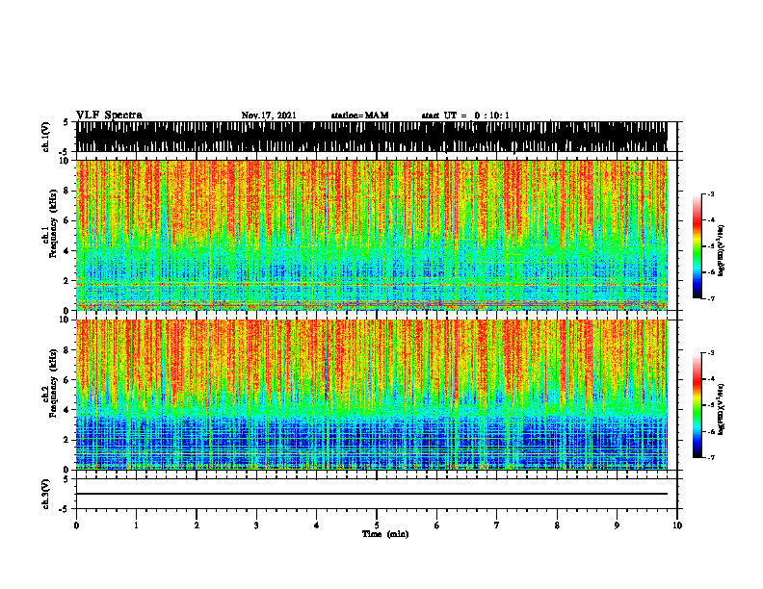Image resolution: width=763 pixels, height=589 pixels.
Task: Click the flat ch.3 voltage trace
Action: coord(372,494)
